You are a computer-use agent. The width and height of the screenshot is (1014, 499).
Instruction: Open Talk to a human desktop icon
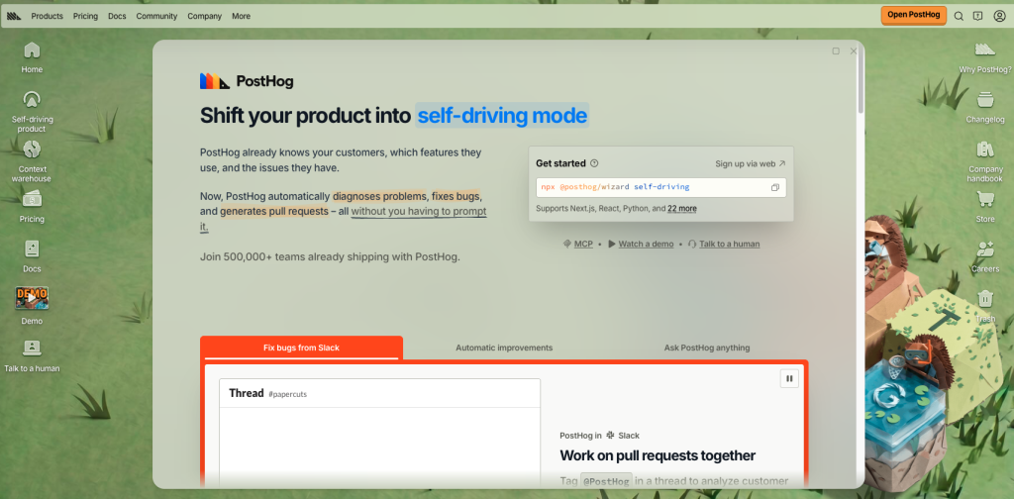point(32,356)
